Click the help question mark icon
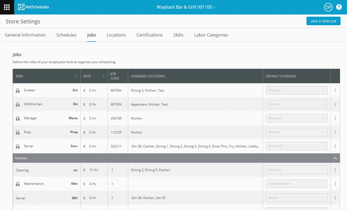Viewport: 347px width, 210px height. point(339,7)
